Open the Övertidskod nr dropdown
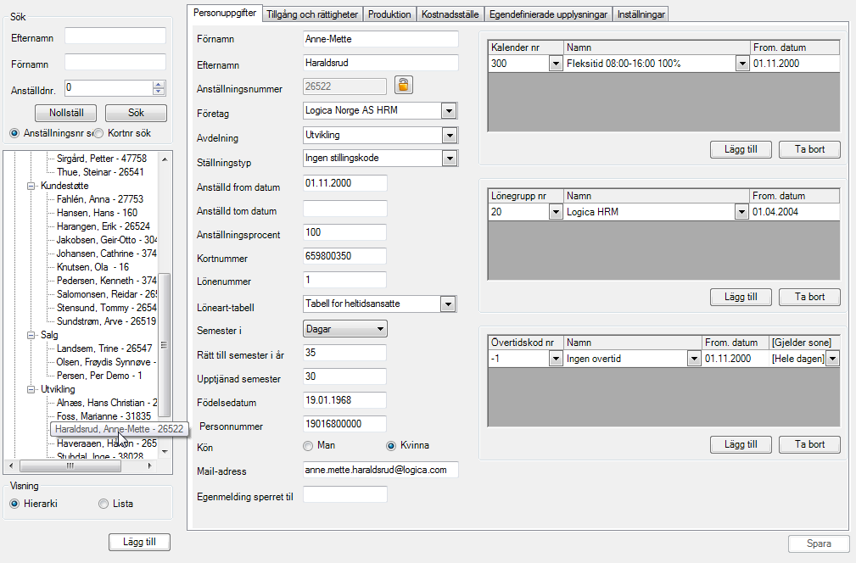Image resolution: width=856 pixels, height=563 pixels. click(x=556, y=359)
